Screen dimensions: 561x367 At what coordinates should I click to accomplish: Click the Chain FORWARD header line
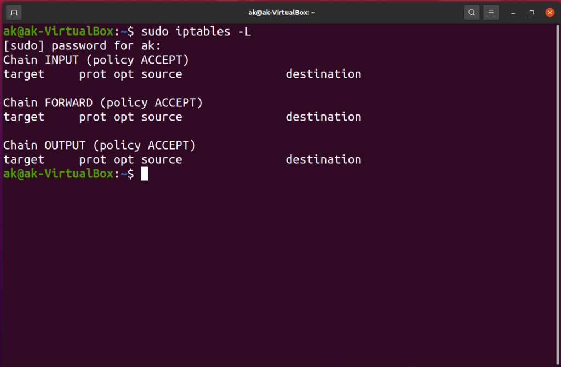pos(102,102)
